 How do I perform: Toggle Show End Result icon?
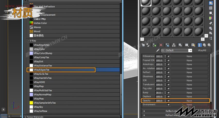pos(199,45)
